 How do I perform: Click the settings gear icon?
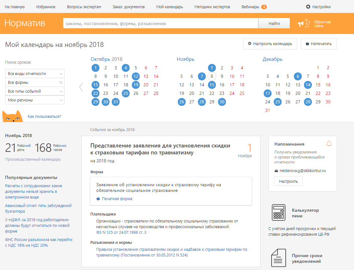(x=308, y=7)
